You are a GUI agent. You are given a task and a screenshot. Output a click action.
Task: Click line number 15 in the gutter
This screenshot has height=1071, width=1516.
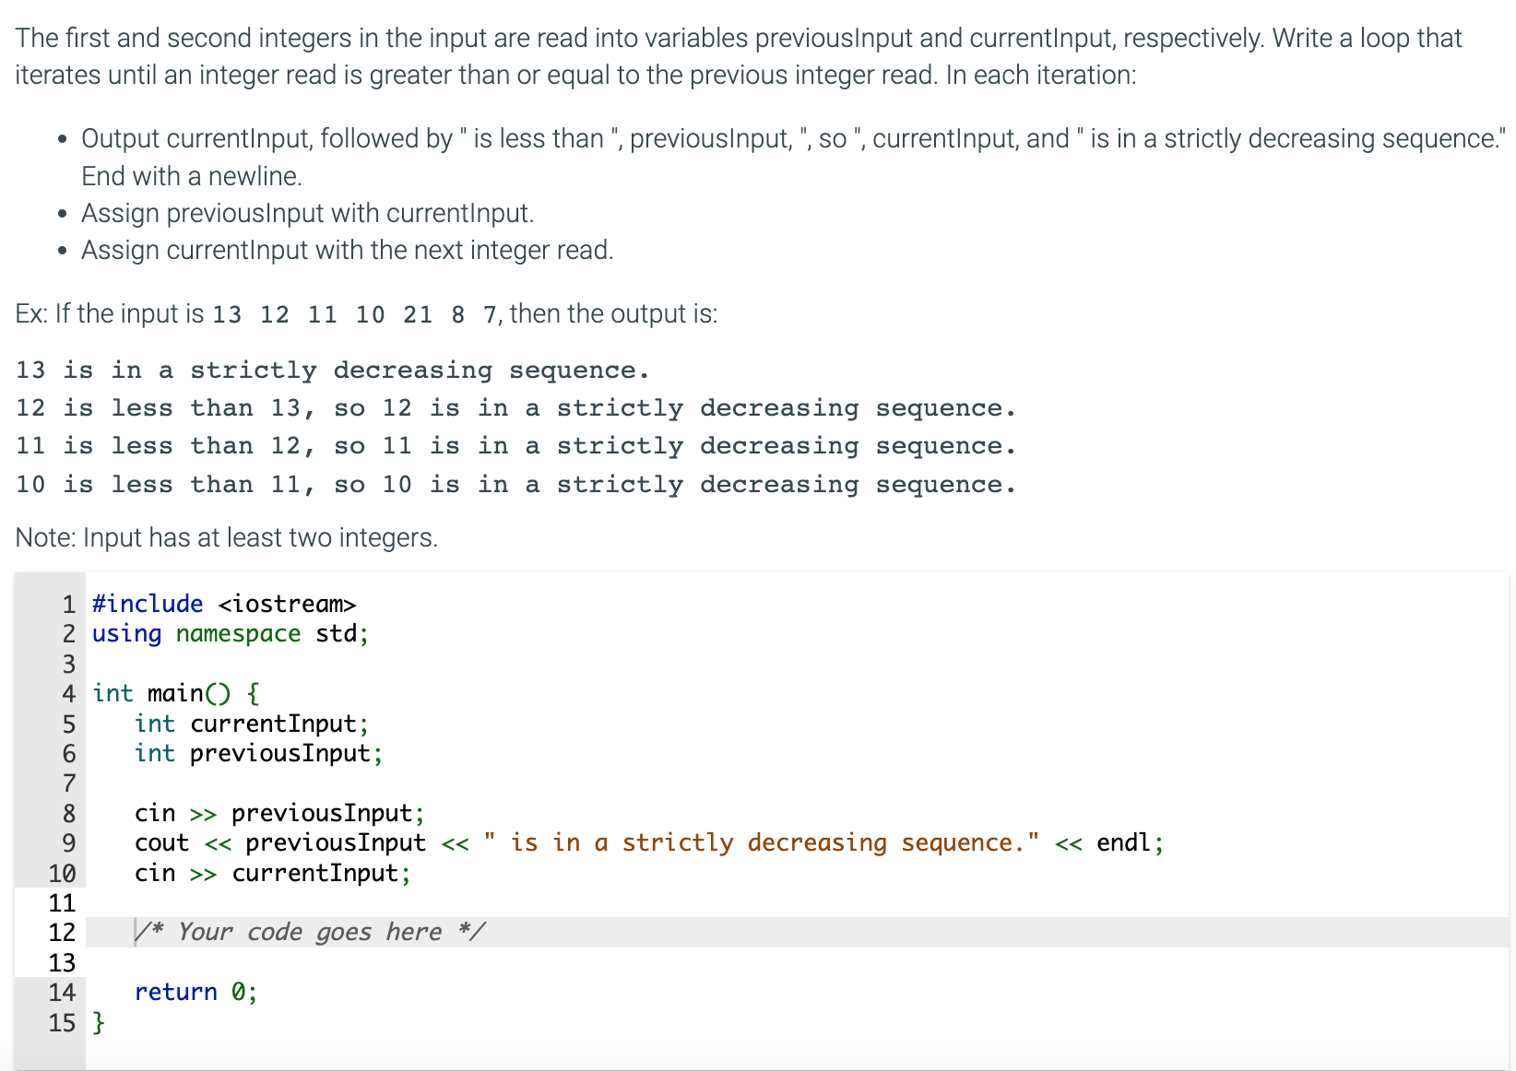click(62, 1023)
